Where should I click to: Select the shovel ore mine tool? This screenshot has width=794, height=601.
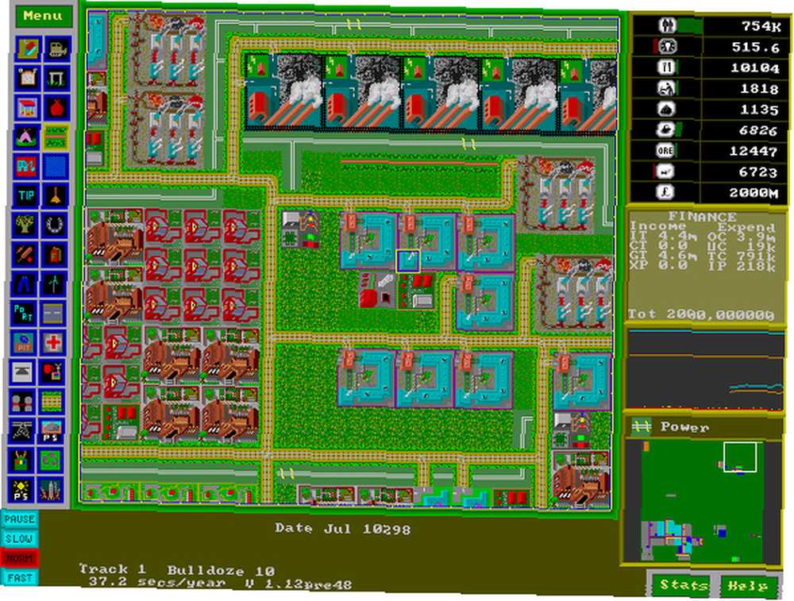(x=56, y=195)
